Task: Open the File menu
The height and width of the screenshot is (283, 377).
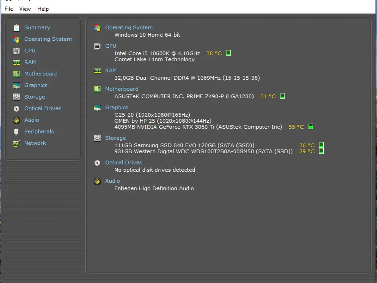Action: point(9,9)
